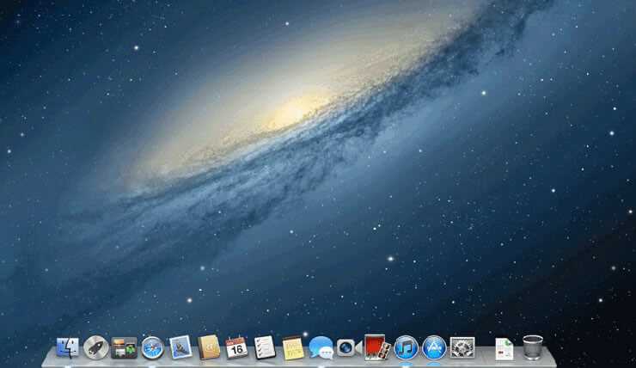
Task: Open Mail stamp icon in dock
Action: click(x=180, y=347)
